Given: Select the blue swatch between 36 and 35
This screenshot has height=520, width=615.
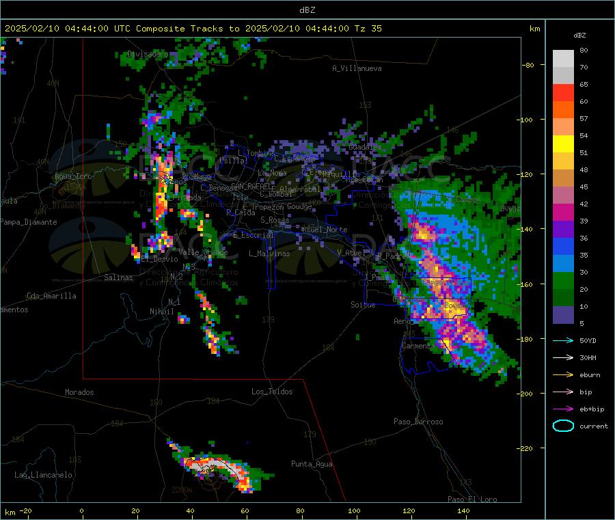Looking at the screenshot, I should 563,246.
